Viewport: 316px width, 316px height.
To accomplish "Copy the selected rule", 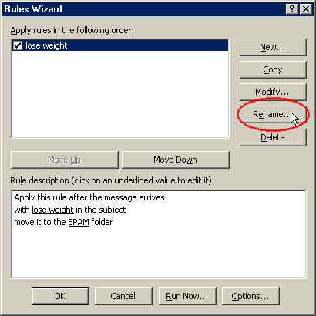I will click(x=273, y=69).
